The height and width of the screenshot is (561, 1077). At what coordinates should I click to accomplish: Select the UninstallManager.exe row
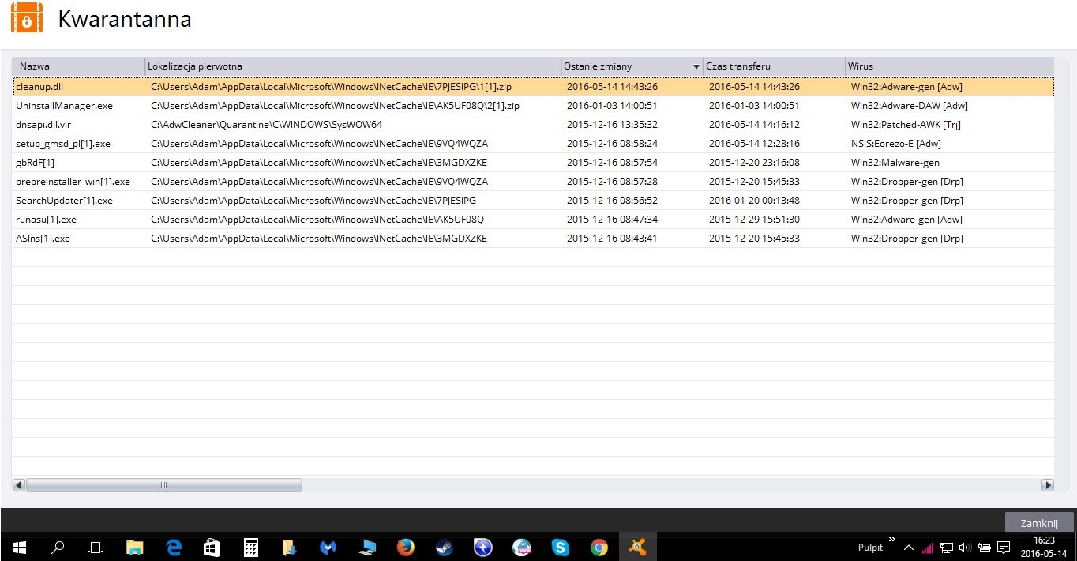(x=64, y=106)
